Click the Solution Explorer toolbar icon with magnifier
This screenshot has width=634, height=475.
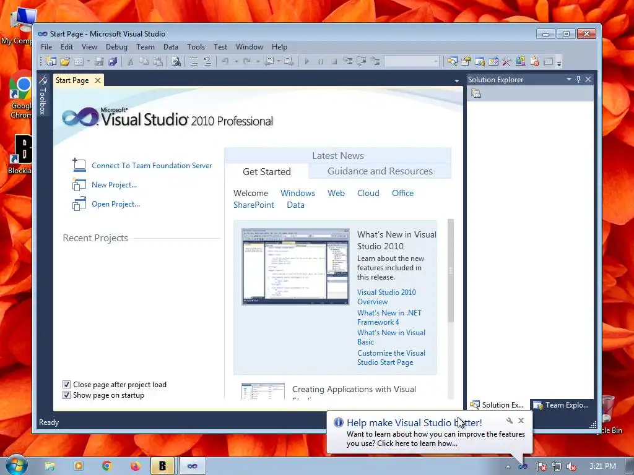click(453, 61)
